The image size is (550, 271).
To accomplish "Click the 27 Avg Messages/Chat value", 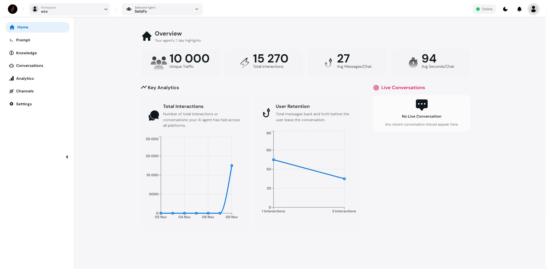I will pyautogui.click(x=343, y=59).
